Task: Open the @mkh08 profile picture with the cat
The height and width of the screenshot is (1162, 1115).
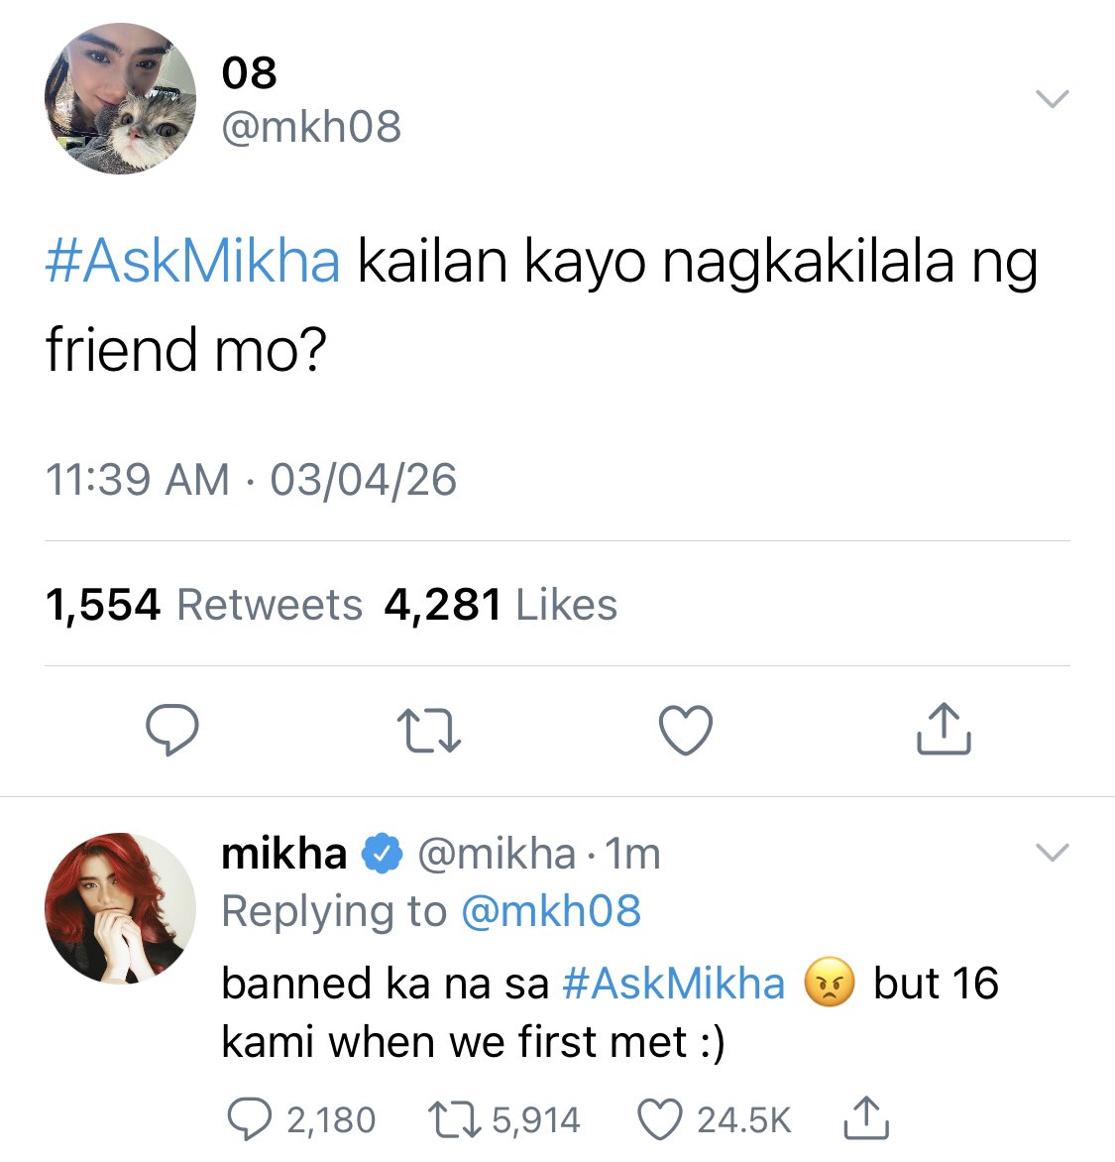Action: click(x=121, y=98)
